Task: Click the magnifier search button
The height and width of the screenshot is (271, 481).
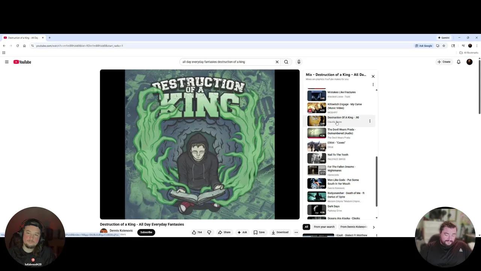Action: (x=286, y=62)
